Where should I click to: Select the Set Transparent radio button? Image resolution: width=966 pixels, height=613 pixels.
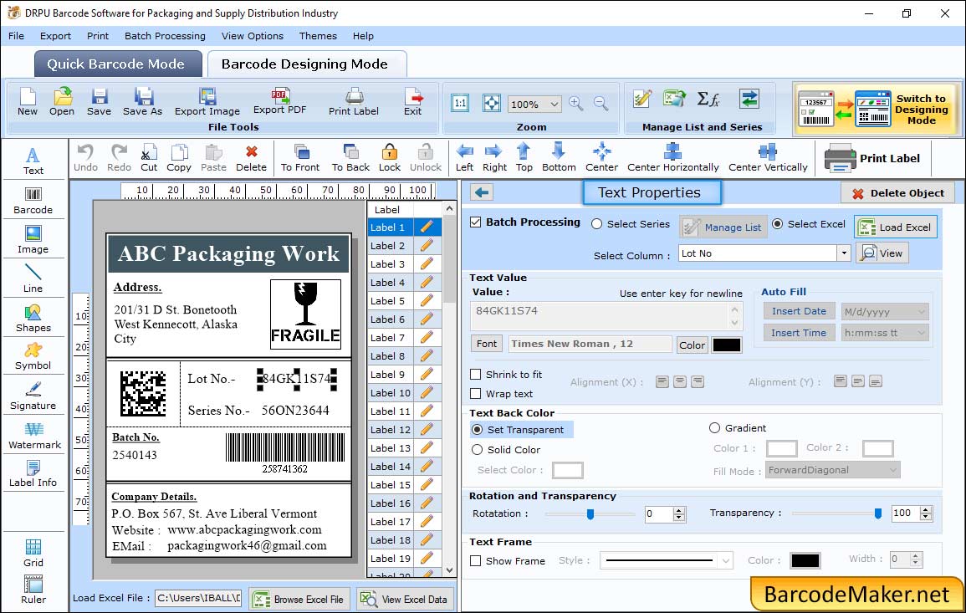pyautogui.click(x=477, y=429)
